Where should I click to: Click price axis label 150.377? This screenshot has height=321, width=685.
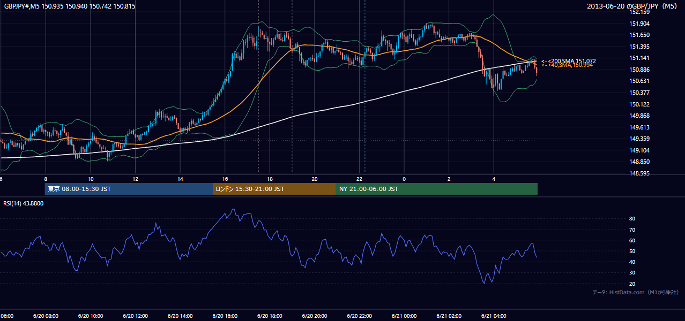click(x=639, y=93)
